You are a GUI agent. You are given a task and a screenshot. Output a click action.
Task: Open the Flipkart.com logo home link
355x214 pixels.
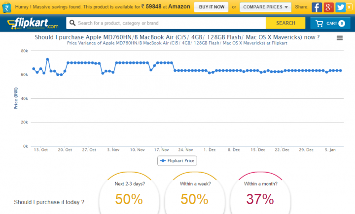pos(33,23)
